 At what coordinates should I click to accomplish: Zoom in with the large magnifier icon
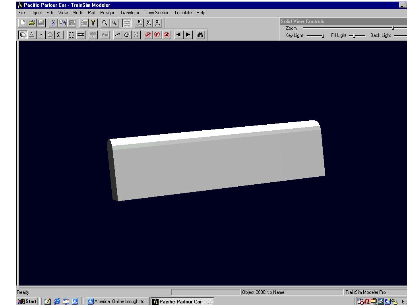pos(105,23)
